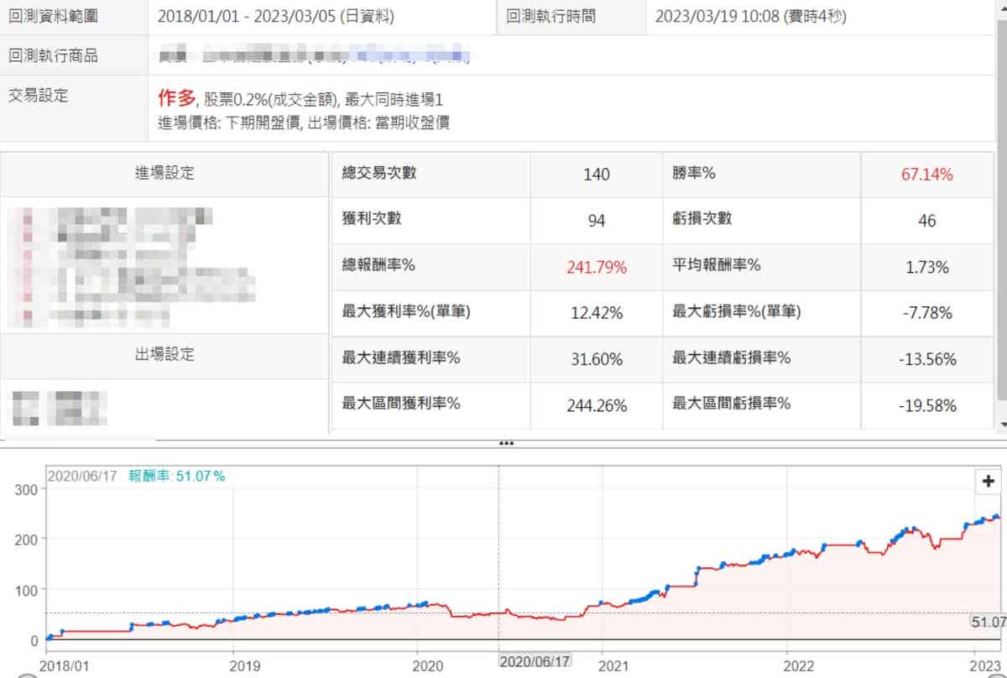Click the 總報酬率% value 241.79%
The image size is (1007, 678).
tap(596, 268)
